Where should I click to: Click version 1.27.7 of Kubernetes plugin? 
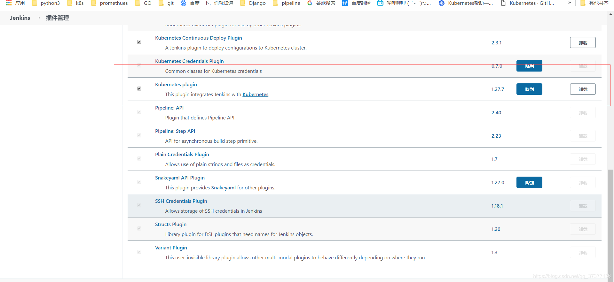[498, 89]
